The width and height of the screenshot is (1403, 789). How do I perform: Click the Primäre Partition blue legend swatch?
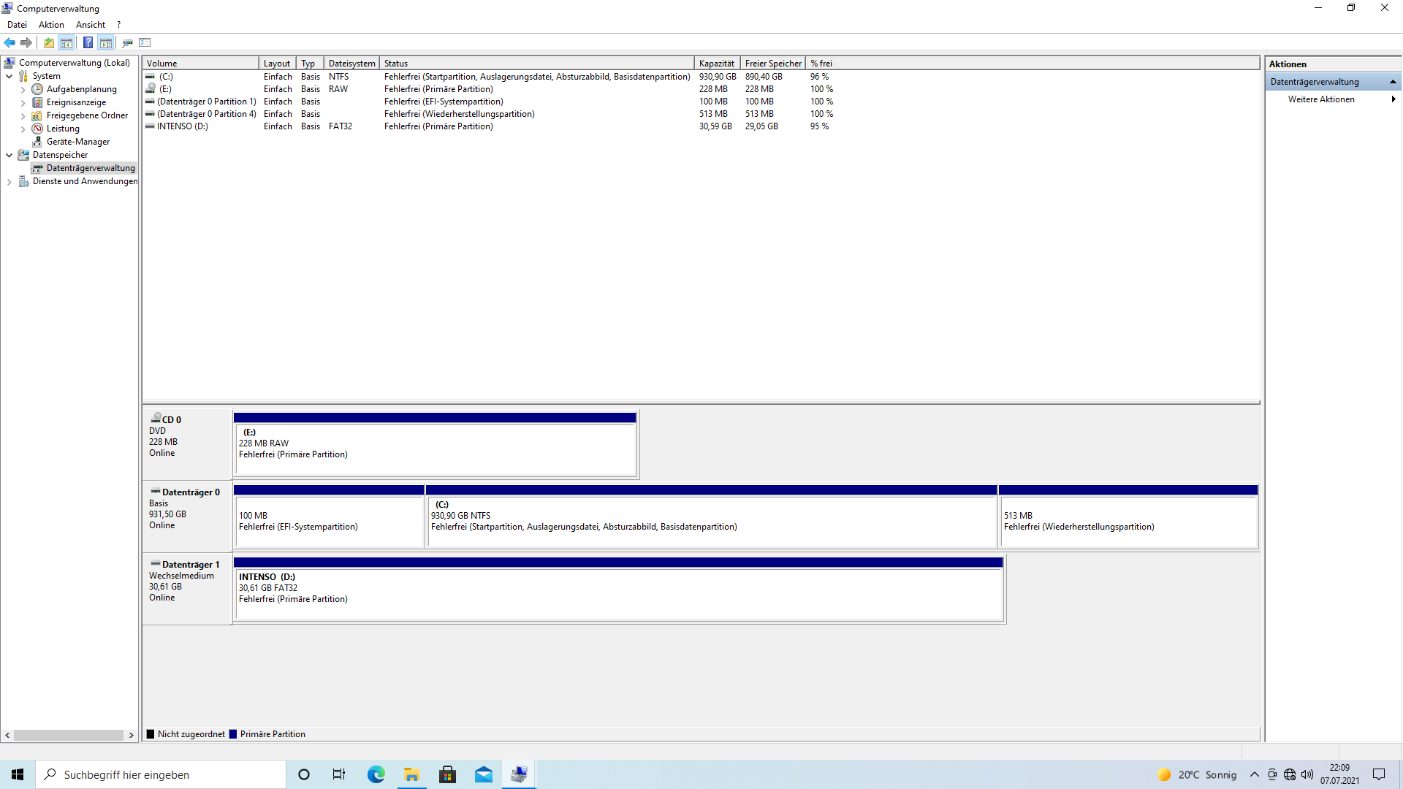pyautogui.click(x=233, y=734)
